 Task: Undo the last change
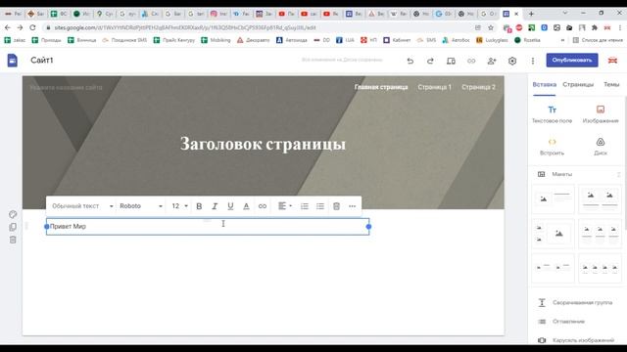coord(410,61)
